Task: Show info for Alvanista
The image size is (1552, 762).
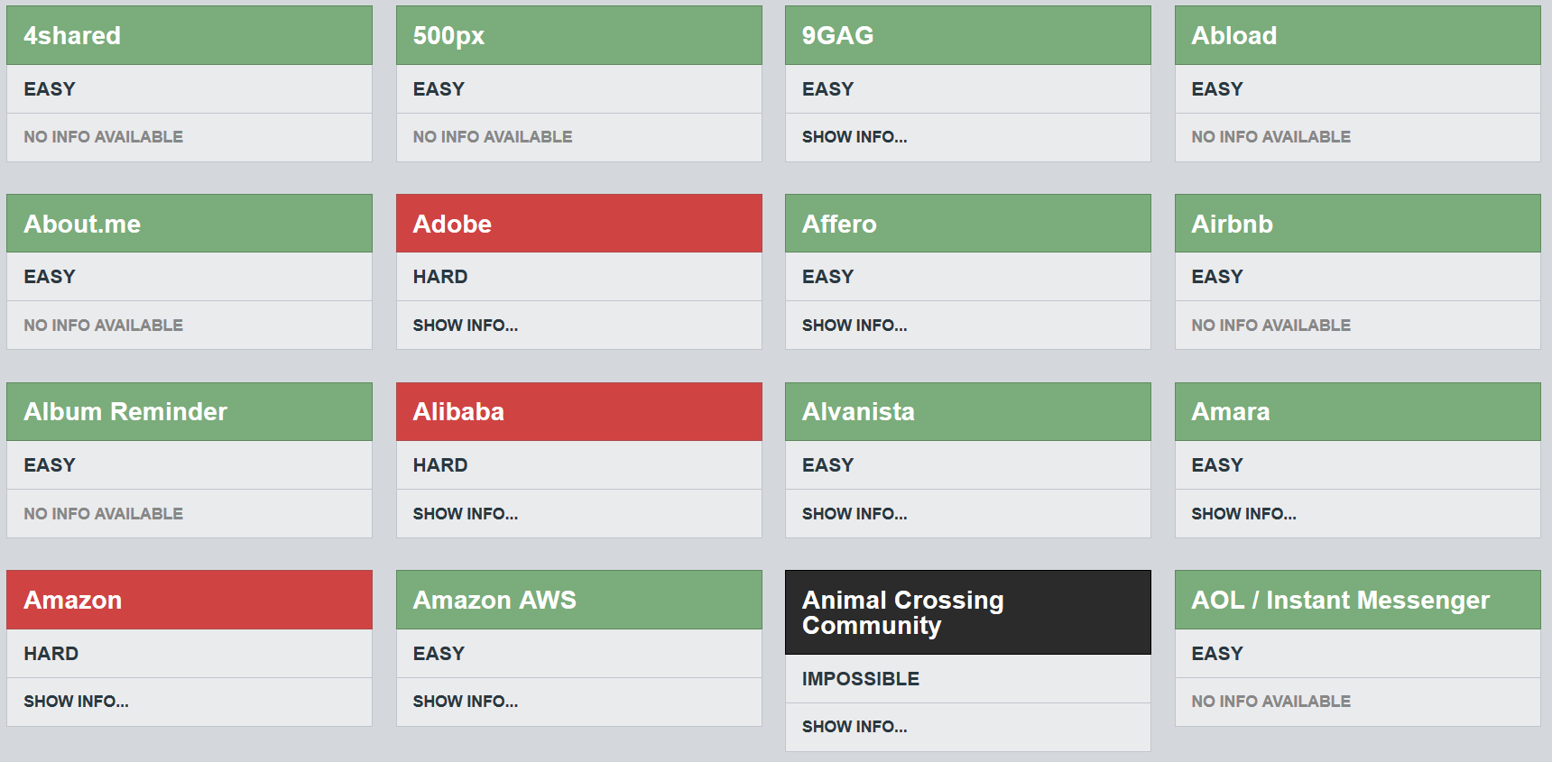Action: tap(855, 514)
